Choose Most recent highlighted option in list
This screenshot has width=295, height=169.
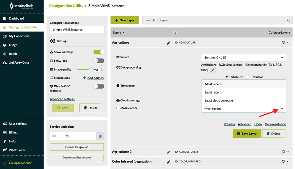[244, 84]
